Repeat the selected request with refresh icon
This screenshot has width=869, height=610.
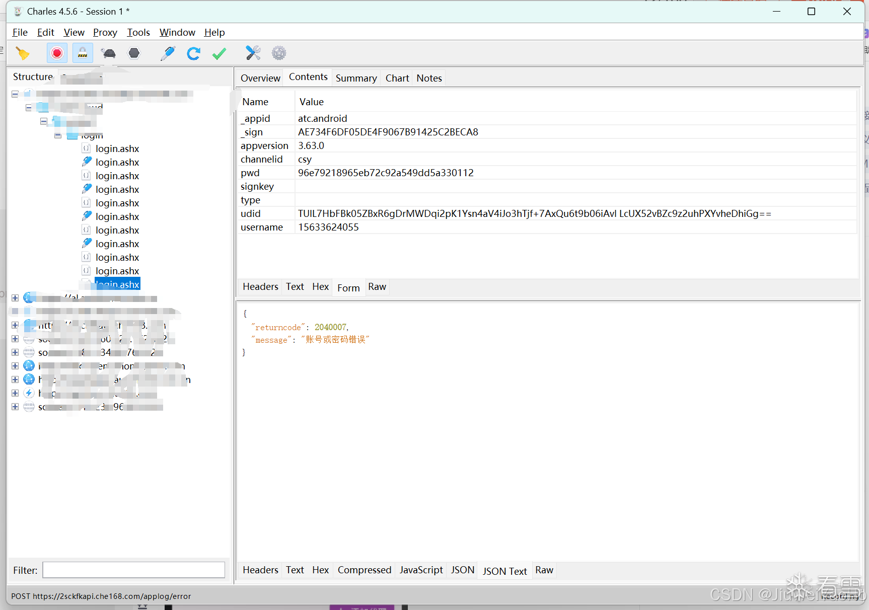pyautogui.click(x=193, y=53)
